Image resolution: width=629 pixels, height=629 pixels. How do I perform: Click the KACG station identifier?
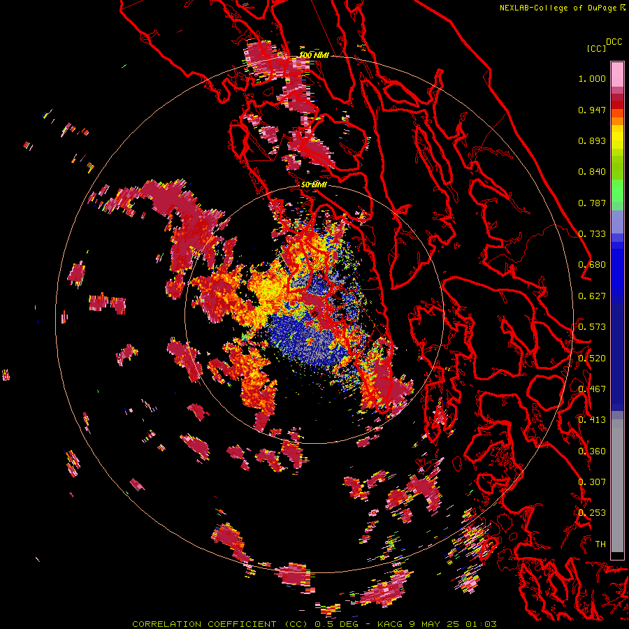tap(390, 624)
